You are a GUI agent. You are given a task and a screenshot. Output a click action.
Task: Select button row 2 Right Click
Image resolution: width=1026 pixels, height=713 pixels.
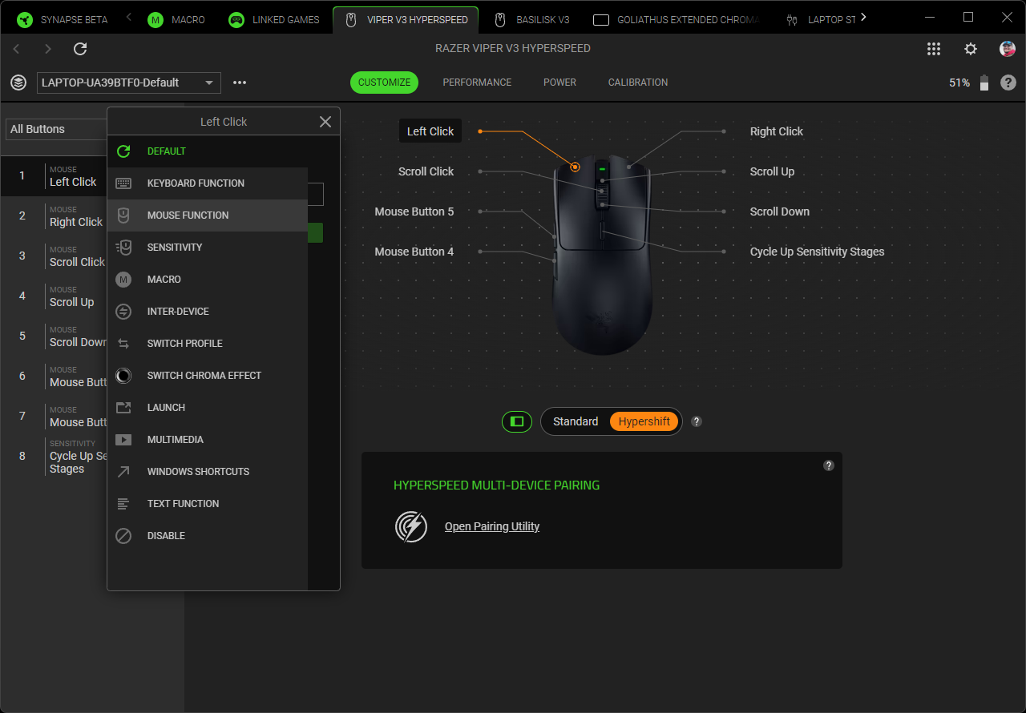pyautogui.click(x=54, y=216)
